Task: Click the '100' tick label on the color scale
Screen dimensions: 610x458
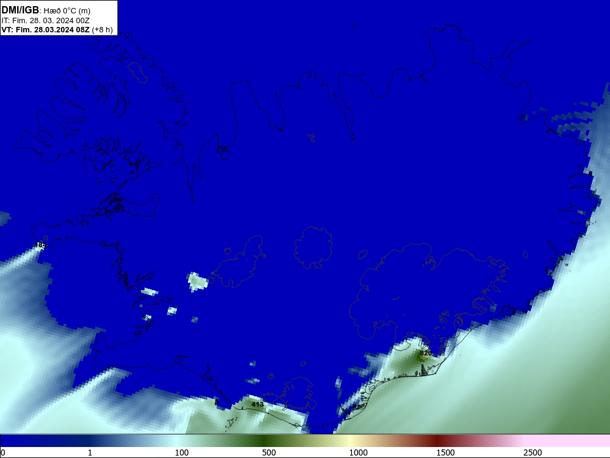Action: [182, 453]
